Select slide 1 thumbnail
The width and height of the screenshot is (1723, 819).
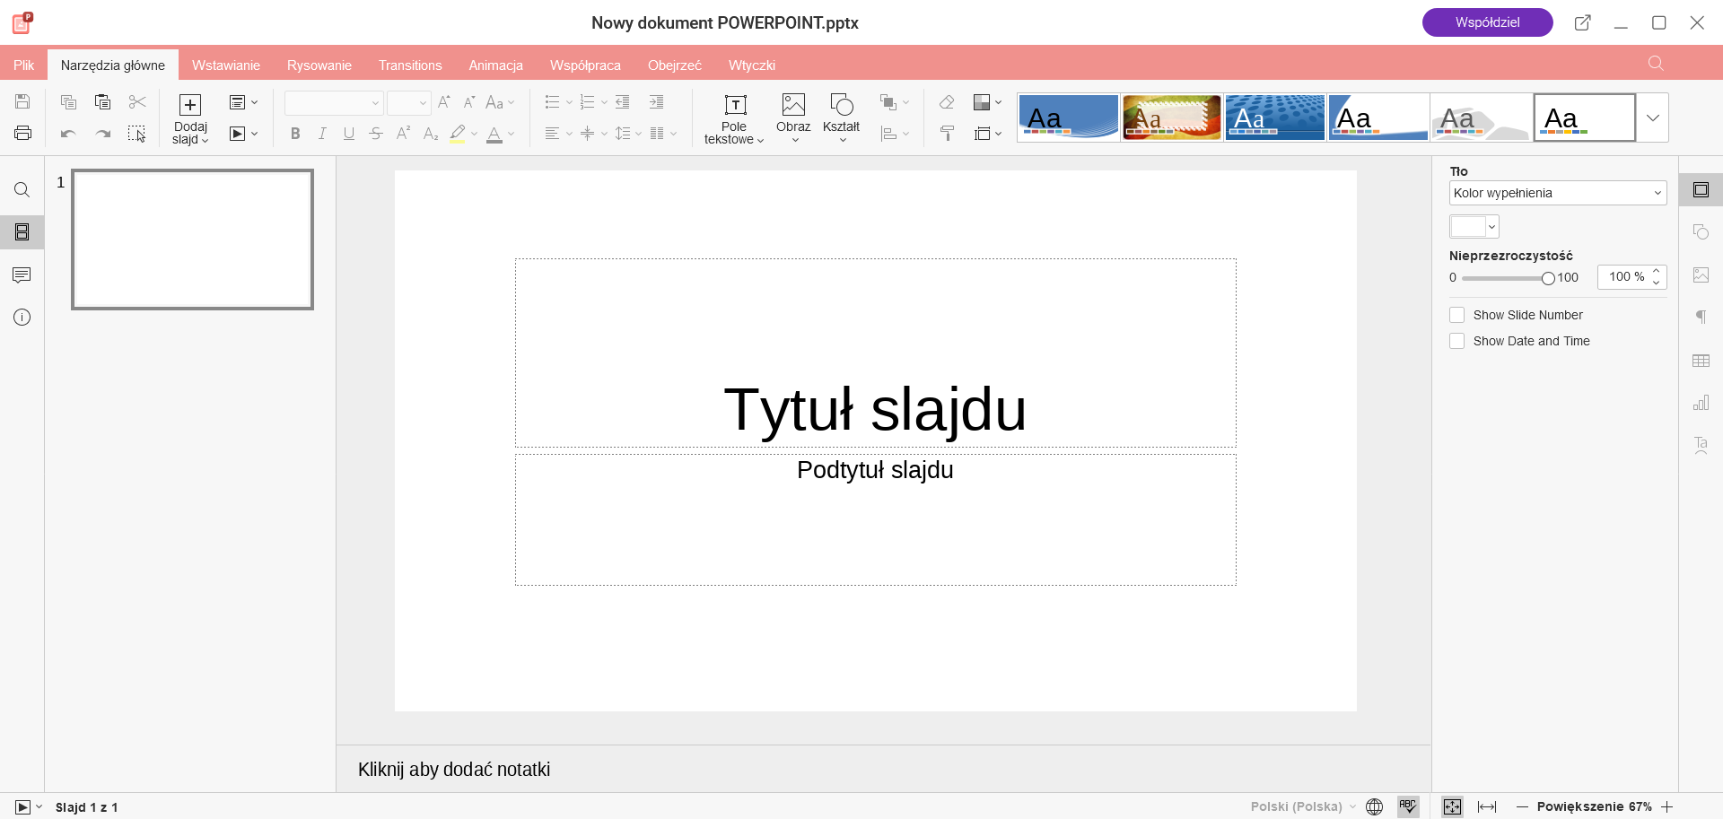tap(193, 240)
